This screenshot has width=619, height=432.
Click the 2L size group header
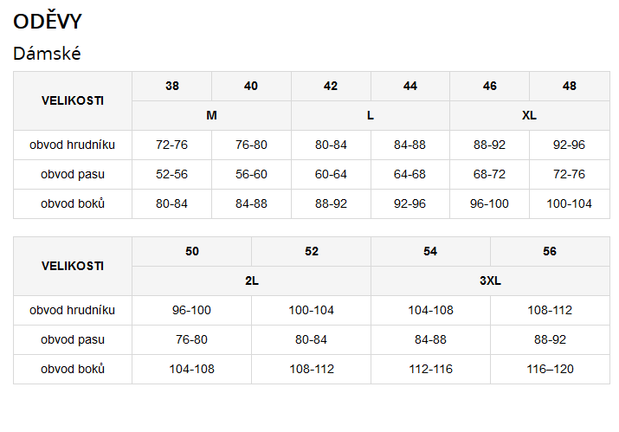(x=251, y=280)
